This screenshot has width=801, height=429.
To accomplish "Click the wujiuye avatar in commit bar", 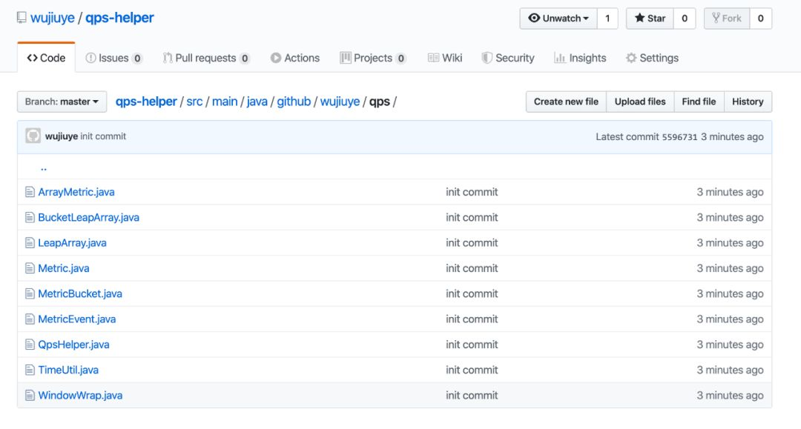I will click(x=33, y=136).
